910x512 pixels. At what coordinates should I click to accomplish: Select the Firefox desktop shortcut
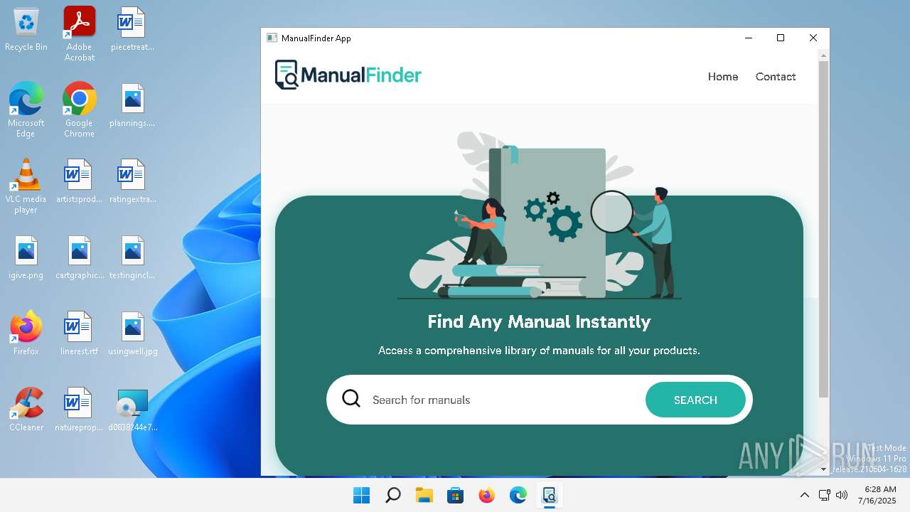(x=26, y=333)
